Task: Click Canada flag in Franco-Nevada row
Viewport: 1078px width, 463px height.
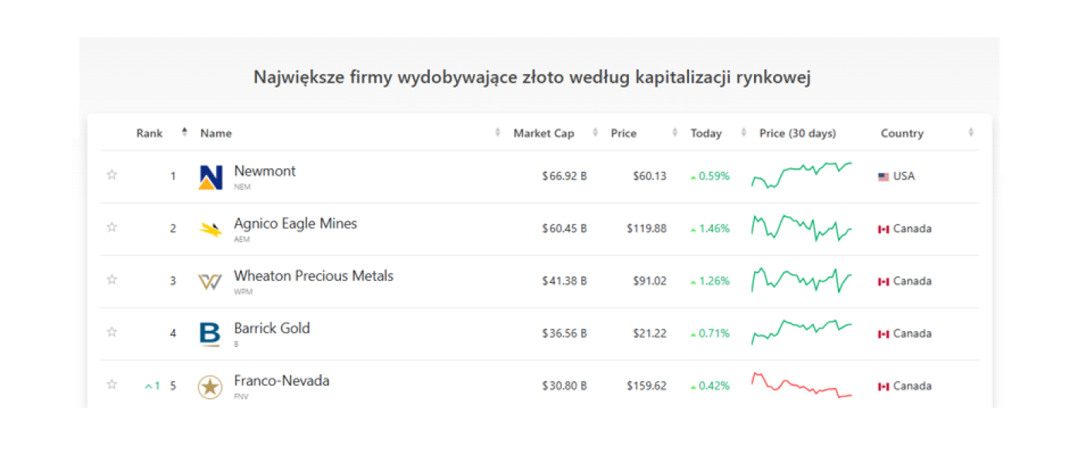Action: pos(884,387)
